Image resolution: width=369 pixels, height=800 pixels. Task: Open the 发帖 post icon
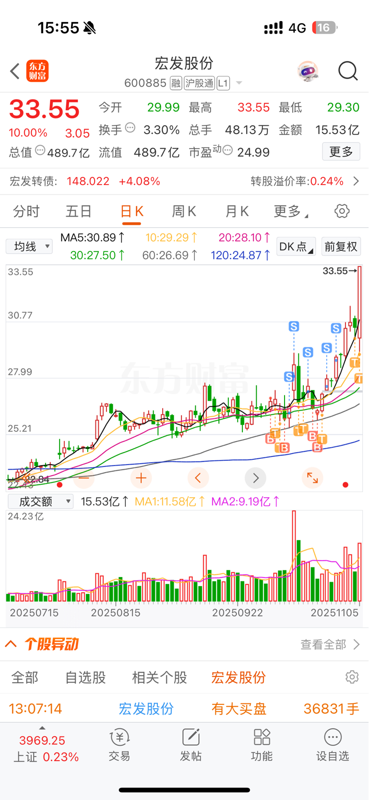(190, 745)
